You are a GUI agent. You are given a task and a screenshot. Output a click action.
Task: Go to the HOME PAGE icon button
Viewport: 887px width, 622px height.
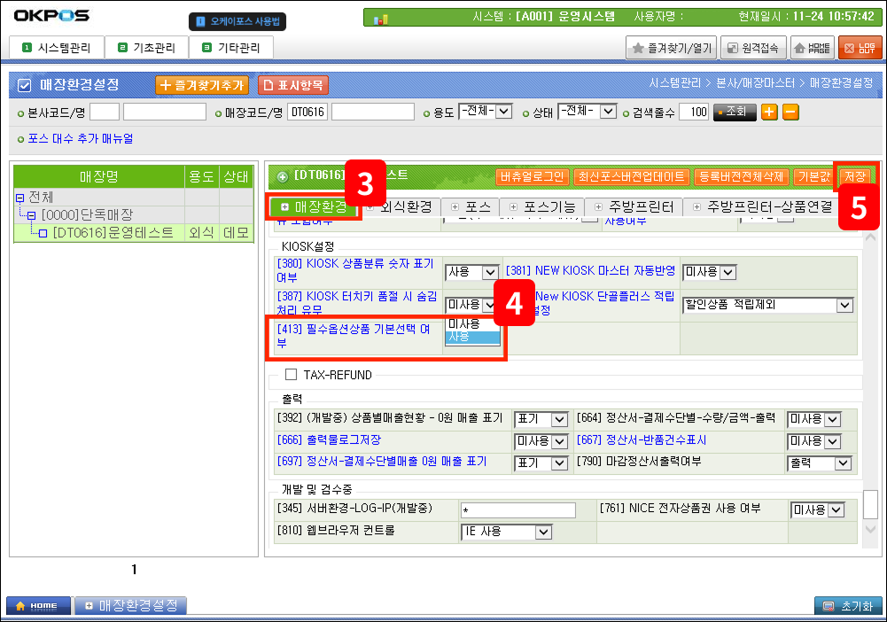point(812,48)
